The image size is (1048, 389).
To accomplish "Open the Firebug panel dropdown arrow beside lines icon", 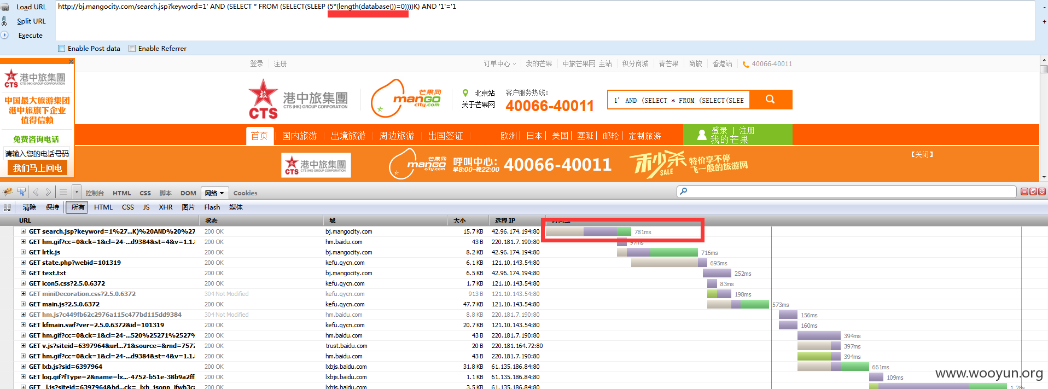I will pyautogui.click(x=77, y=192).
